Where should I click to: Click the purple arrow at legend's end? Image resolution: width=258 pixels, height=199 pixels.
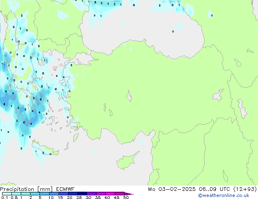pos(129,194)
